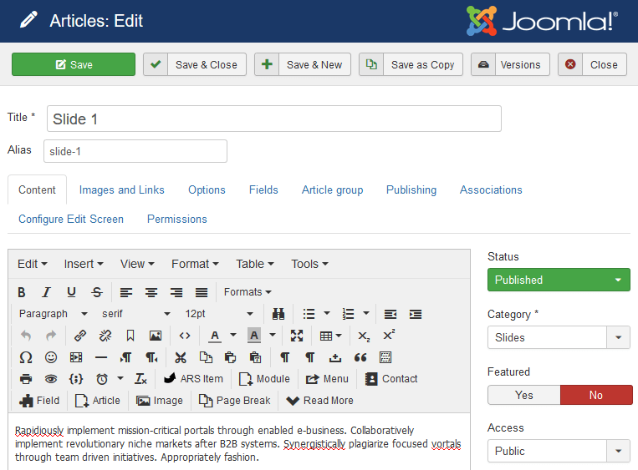Toggle bold formatting in the editor
This screenshot has width=638, height=470.
point(22,292)
